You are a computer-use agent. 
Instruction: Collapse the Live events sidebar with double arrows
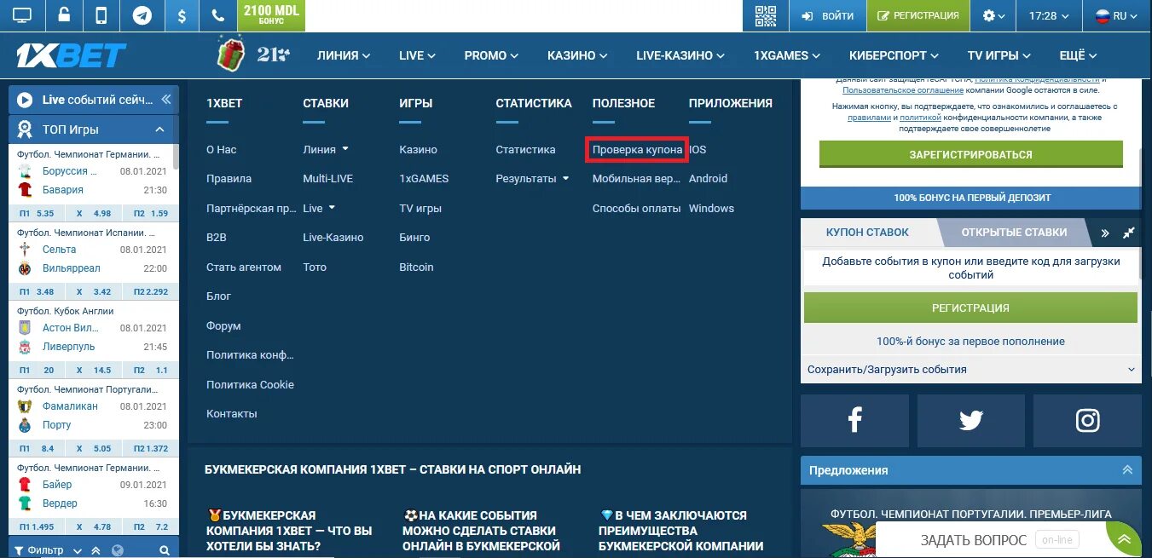[165, 100]
